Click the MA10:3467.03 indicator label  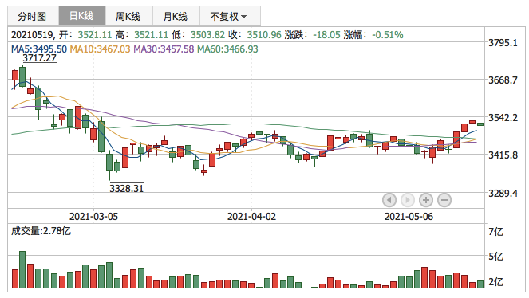pos(100,49)
